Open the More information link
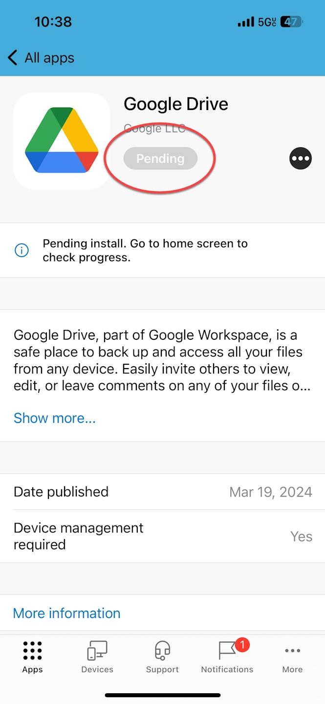The image size is (325, 704). pos(66,613)
